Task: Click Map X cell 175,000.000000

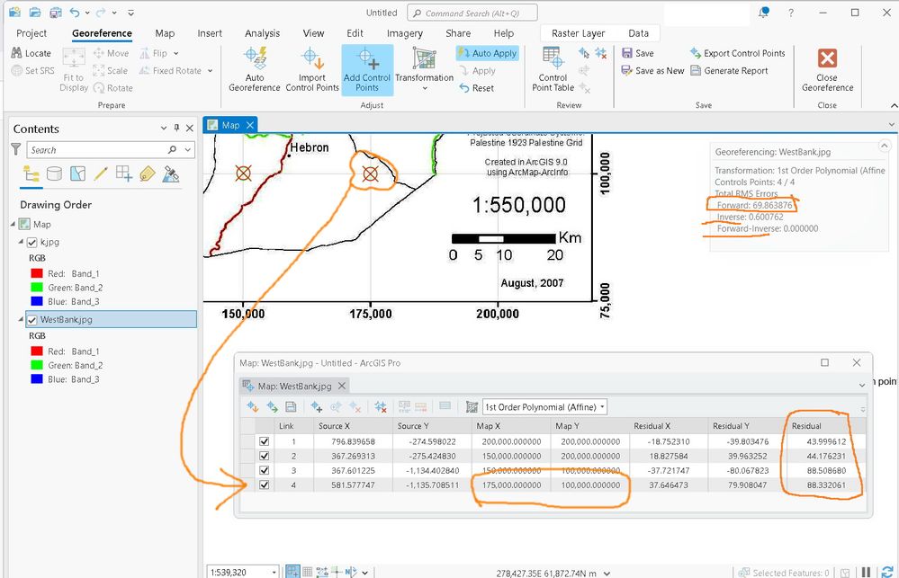Action: tap(511, 485)
